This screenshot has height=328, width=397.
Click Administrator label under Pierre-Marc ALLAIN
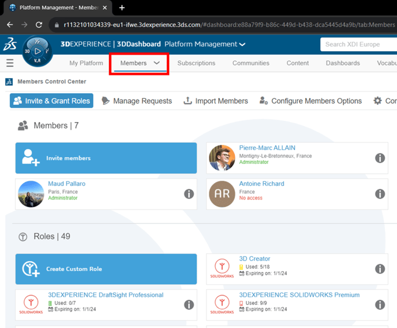pos(254,162)
